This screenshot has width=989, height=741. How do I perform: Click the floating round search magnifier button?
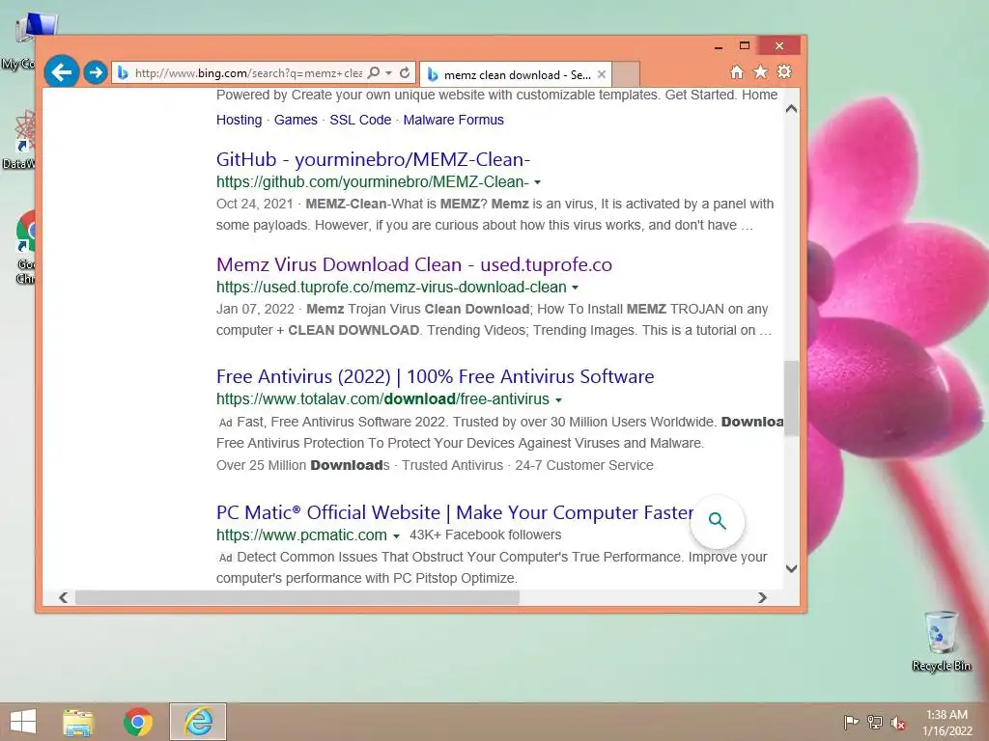pos(718,521)
